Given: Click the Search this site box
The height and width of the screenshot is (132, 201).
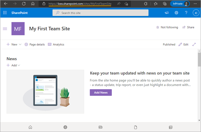Looking at the screenshot, I should coord(100,13).
